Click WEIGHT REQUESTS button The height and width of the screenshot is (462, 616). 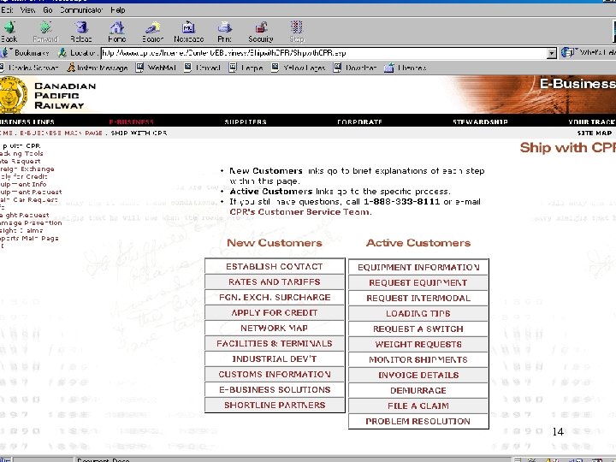coord(418,344)
